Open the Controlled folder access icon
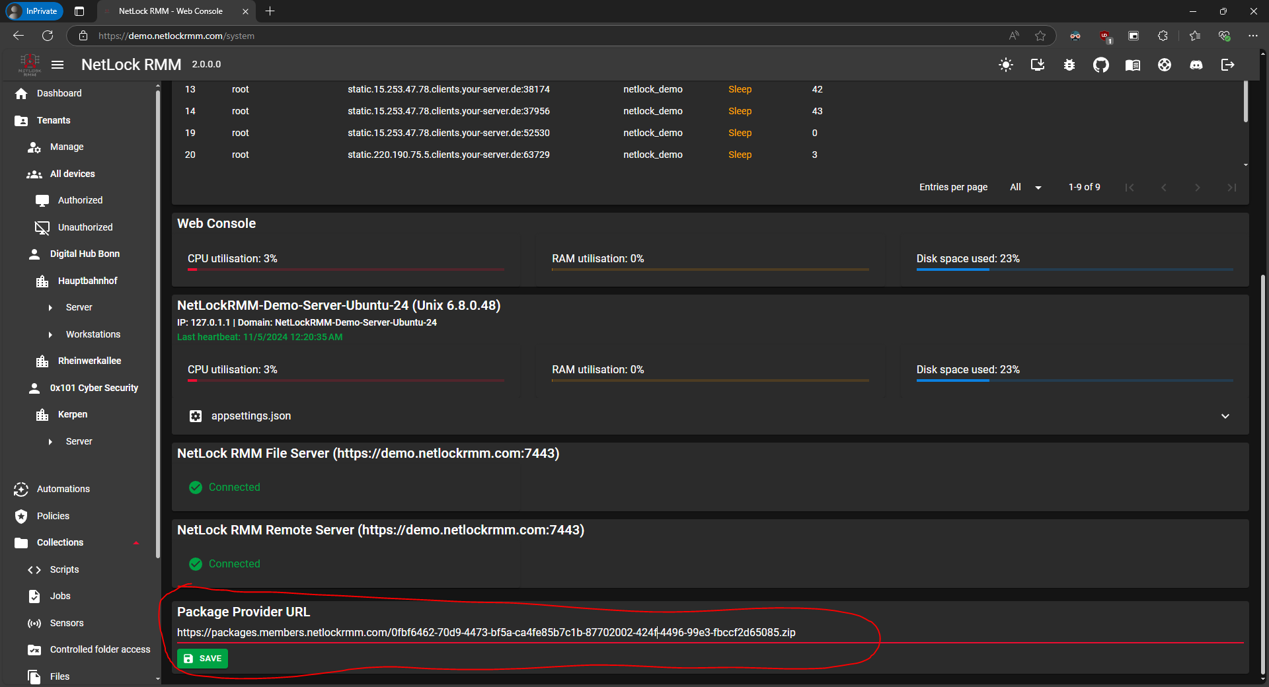This screenshot has height=687, width=1269. (x=34, y=649)
